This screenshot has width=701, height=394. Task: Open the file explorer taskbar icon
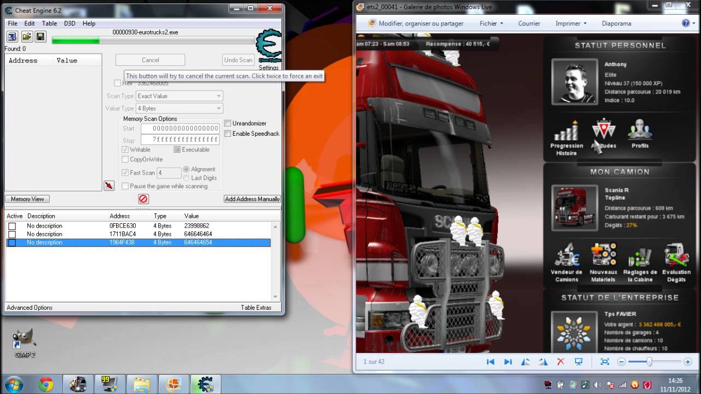tap(141, 385)
